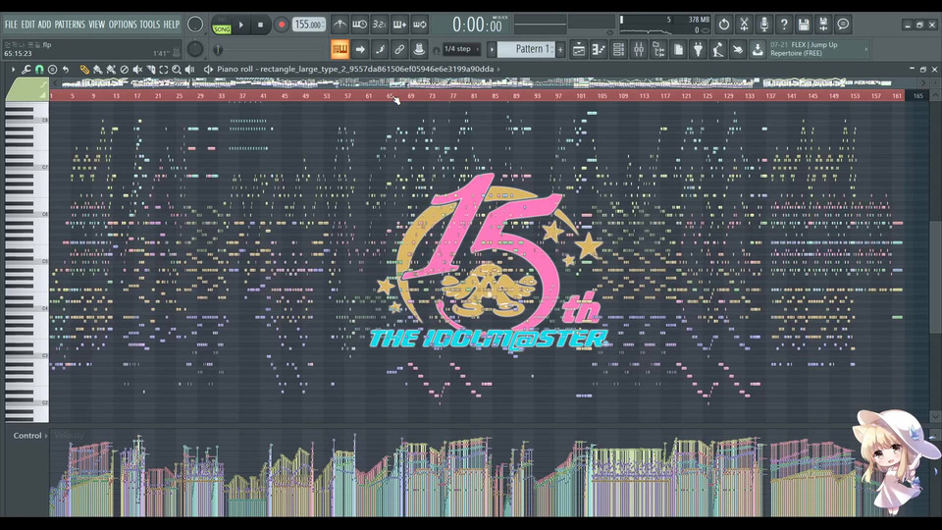Select the Mute tool in piano roll
Viewport: 942px width, 530px height.
point(137,70)
